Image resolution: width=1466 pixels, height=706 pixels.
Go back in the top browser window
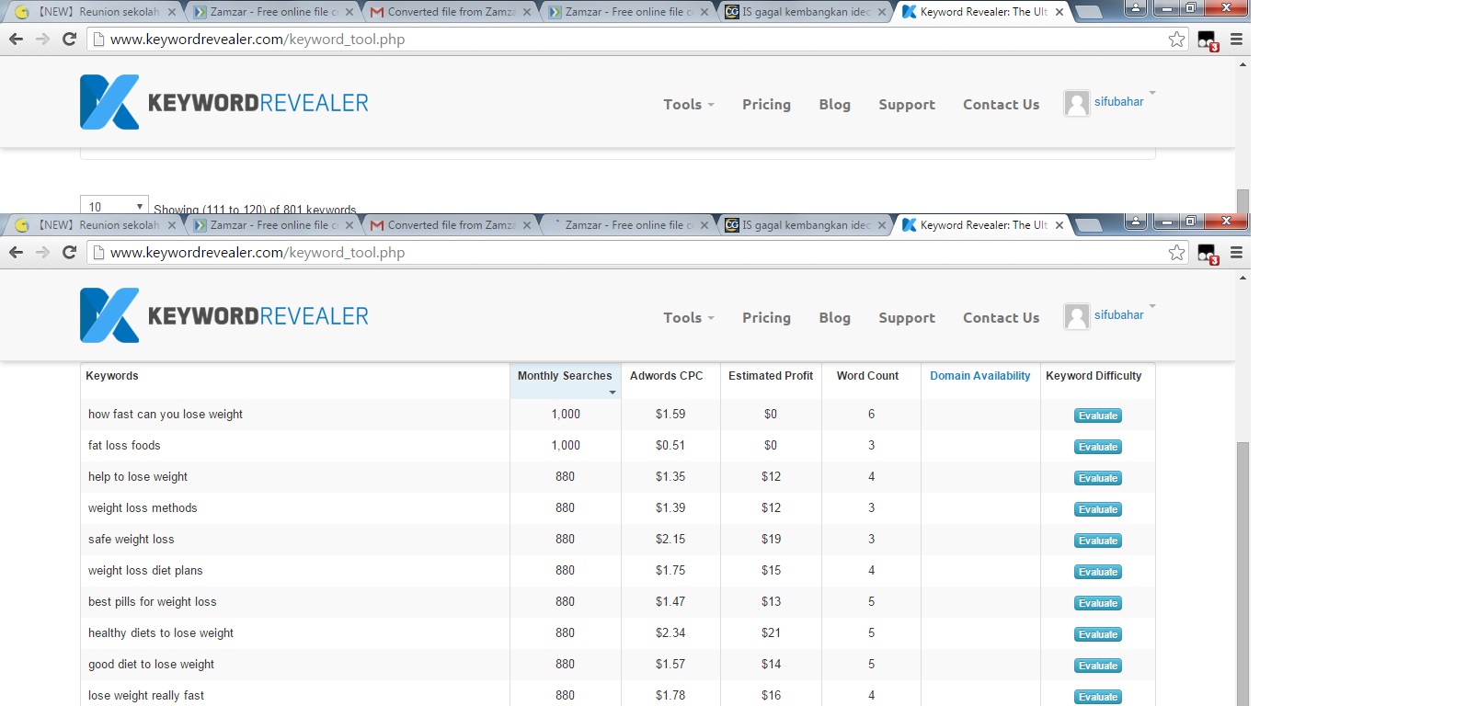[x=16, y=39]
